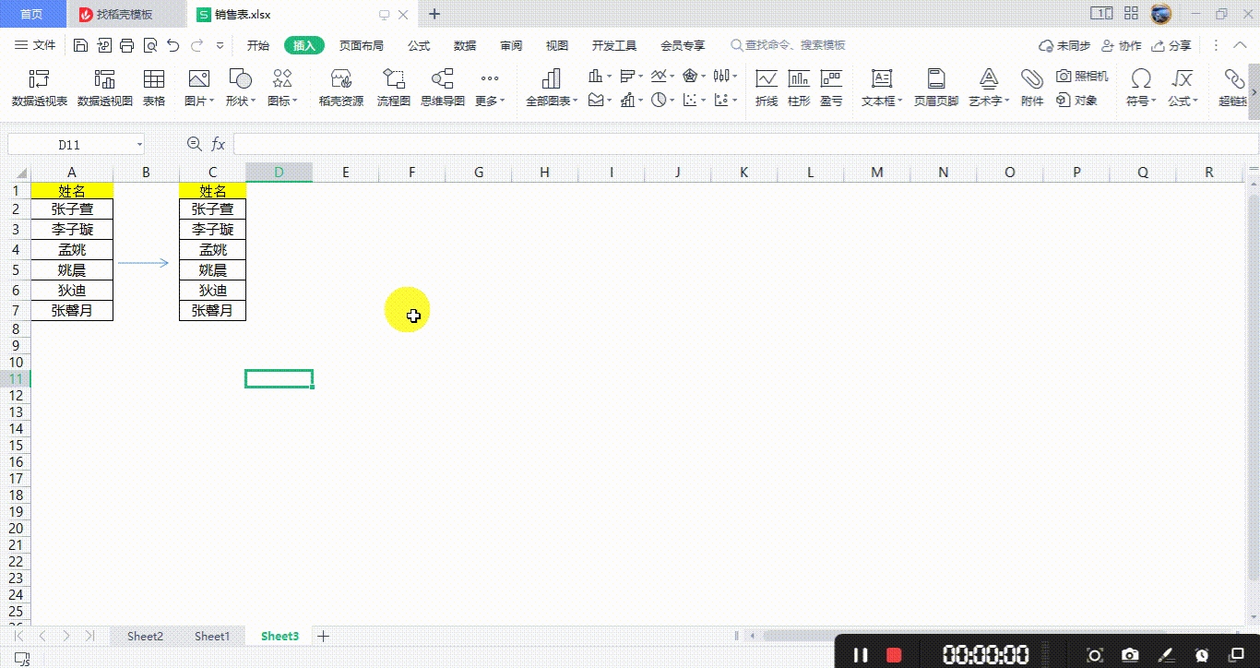Viewport: 1260px width, 668px height.
Task: Open the Name Box dropdown
Action: pyautogui.click(x=139, y=144)
